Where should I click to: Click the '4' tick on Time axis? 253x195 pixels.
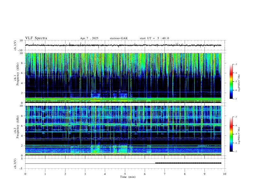pyautogui.click(x=105, y=174)
